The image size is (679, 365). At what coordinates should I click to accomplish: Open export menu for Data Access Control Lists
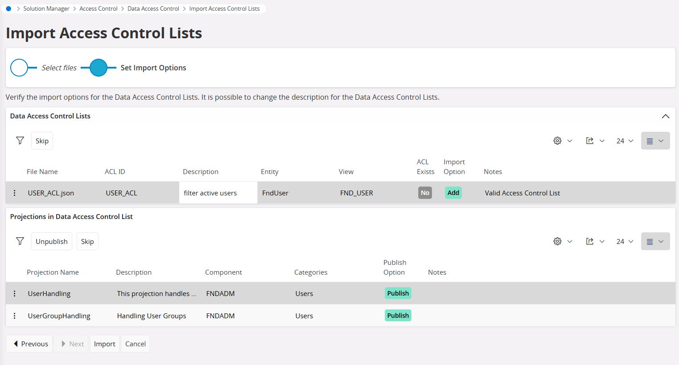[x=595, y=141]
